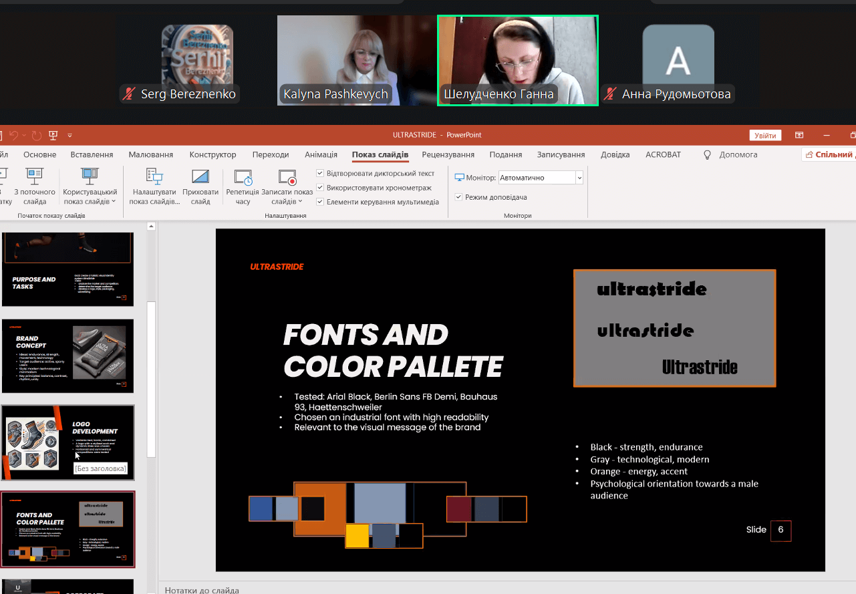Click the lightbulb 'Допомога' tell-me icon
Screen dimensions: 856x594
708,155
